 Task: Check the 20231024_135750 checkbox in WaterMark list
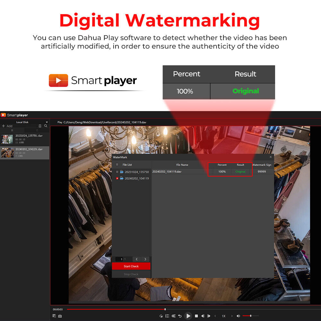point(117,172)
